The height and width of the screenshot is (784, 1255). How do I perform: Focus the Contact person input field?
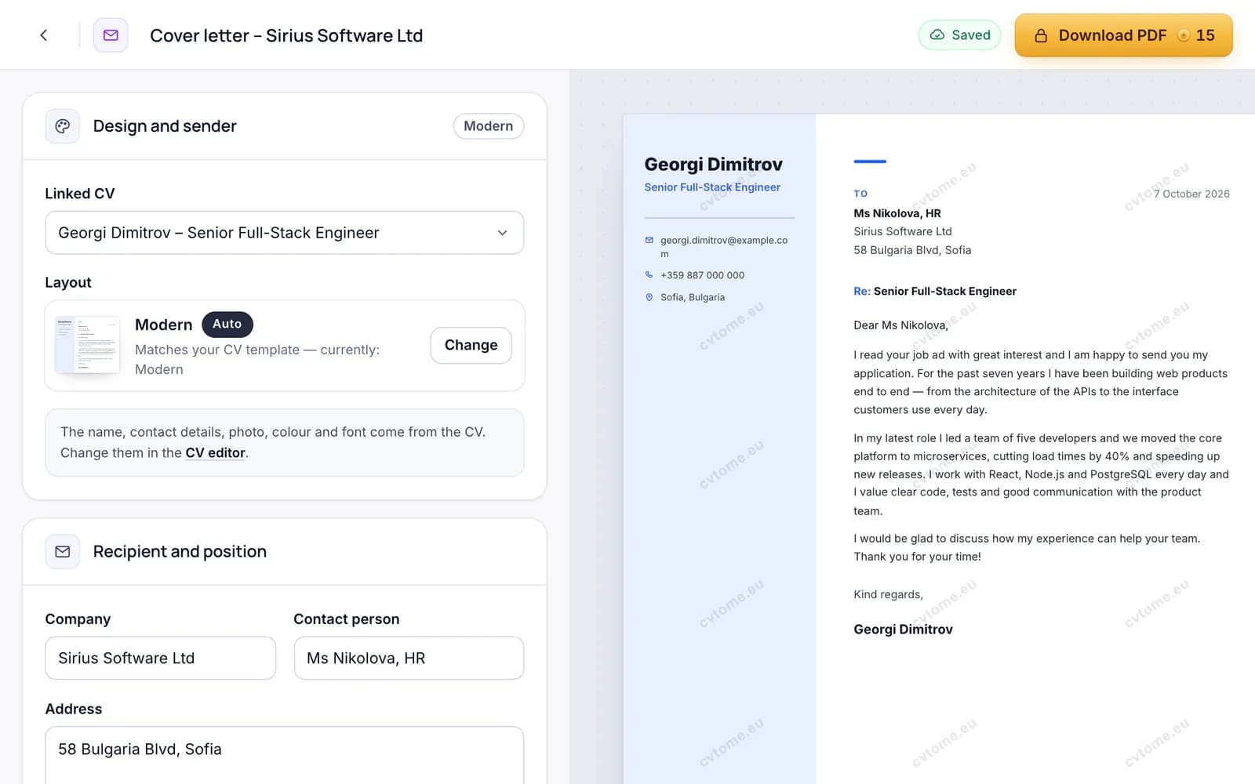coord(409,658)
